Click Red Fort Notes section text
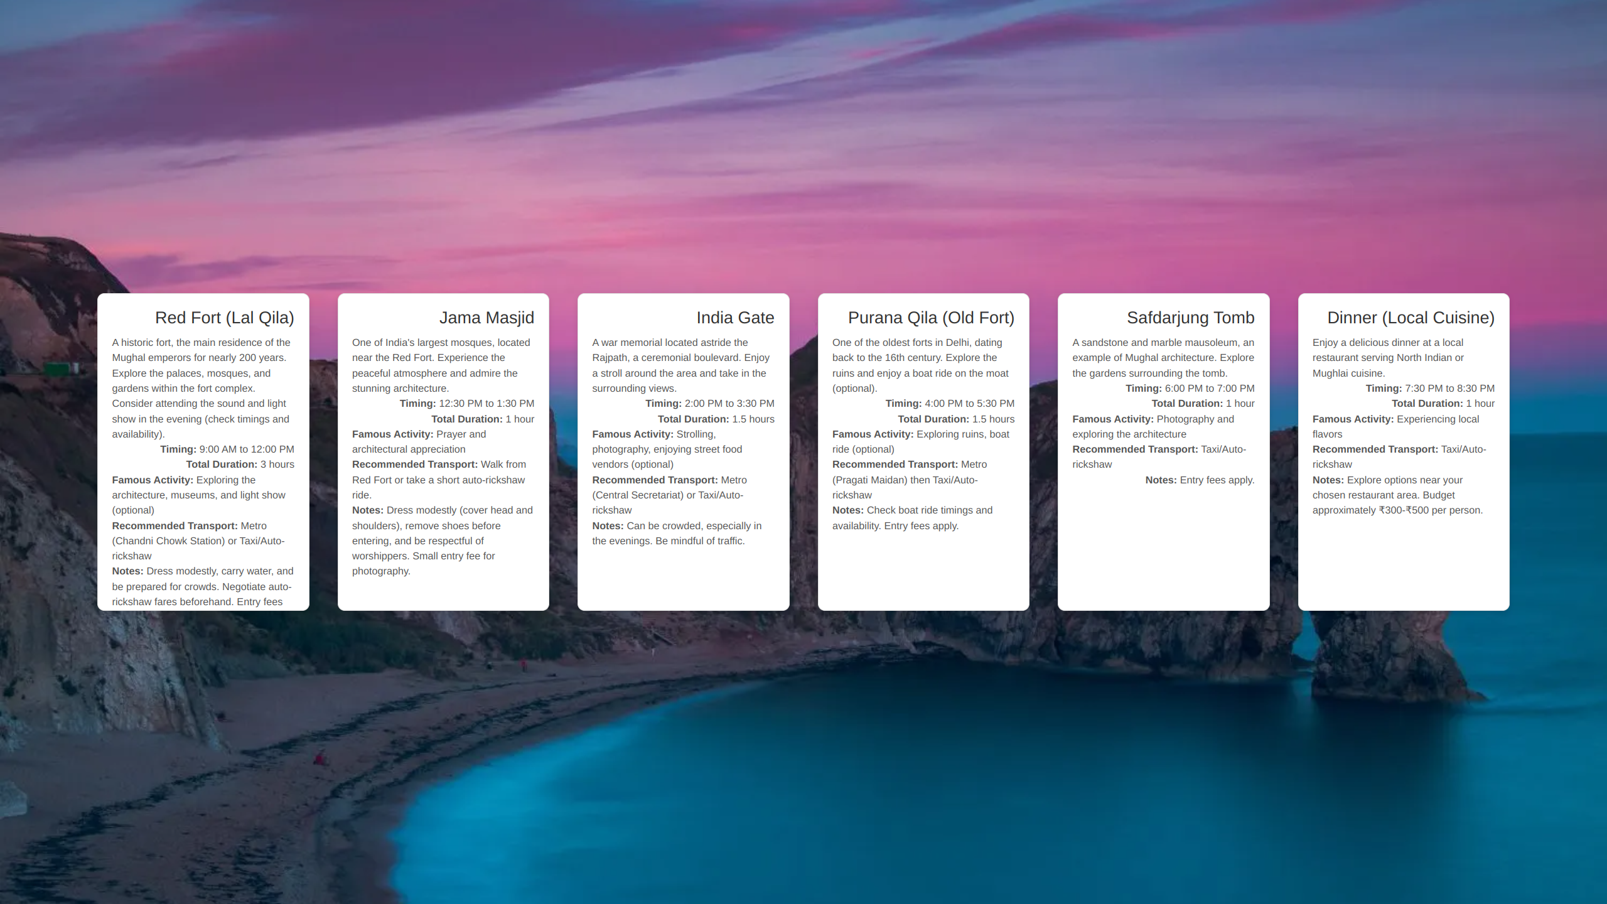Viewport: 1607px width, 904px height. tap(202, 586)
